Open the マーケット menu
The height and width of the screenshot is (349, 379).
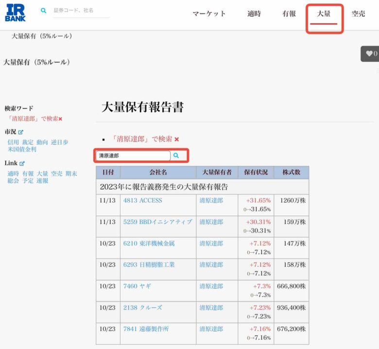coord(209,14)
